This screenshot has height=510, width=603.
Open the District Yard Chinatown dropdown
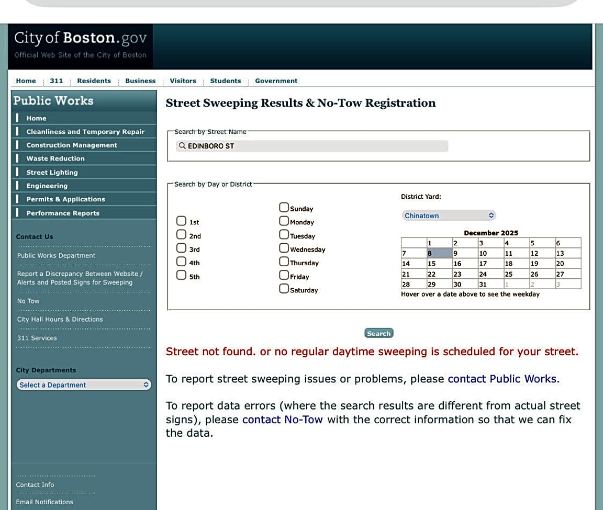click(x=449, y=216)
